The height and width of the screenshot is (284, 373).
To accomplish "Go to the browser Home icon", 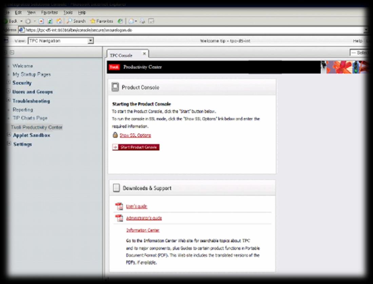I will point(59,21).
